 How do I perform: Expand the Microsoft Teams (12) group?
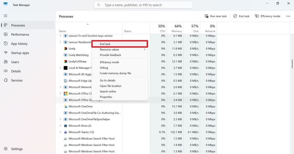tap(60, 132)
